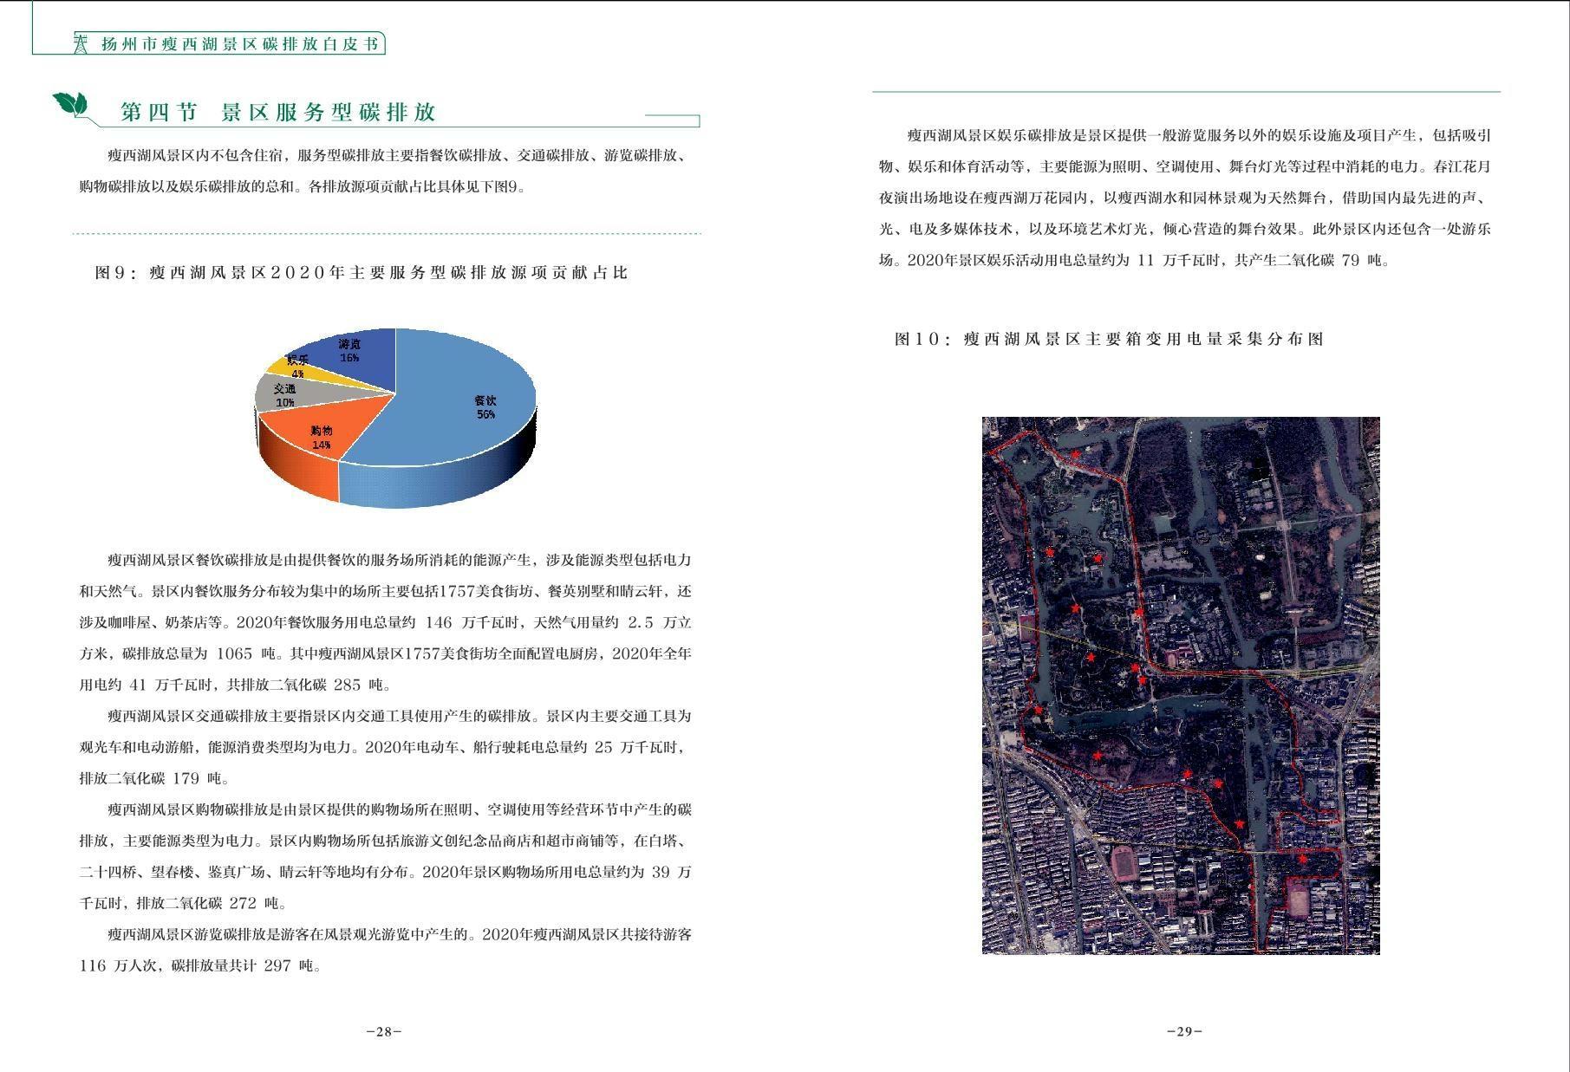The image size is (1570, 1072).
Task: Click paragraph starting 瘦西湖风景区游览碳排放
Action: tap(385, 950)
